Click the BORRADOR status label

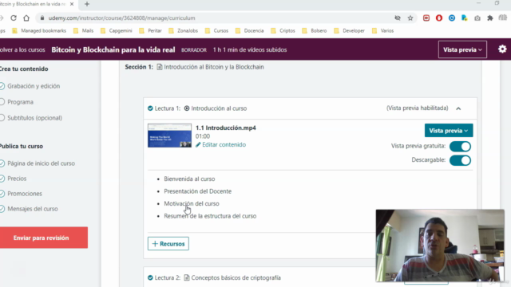tap(194, 50)
